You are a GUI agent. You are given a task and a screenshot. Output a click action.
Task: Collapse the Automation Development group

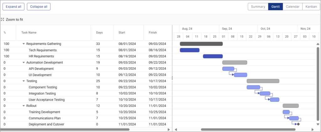click(24, 63)
